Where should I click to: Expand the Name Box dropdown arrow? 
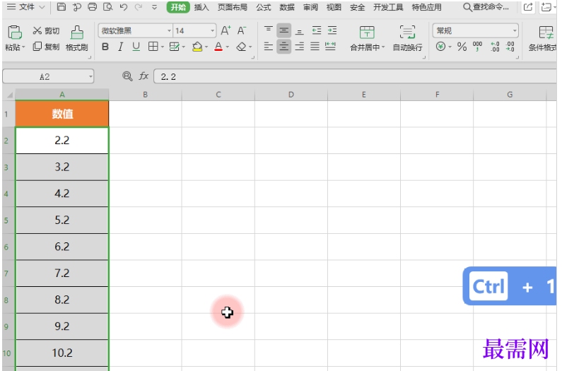[x=90, y=76]
